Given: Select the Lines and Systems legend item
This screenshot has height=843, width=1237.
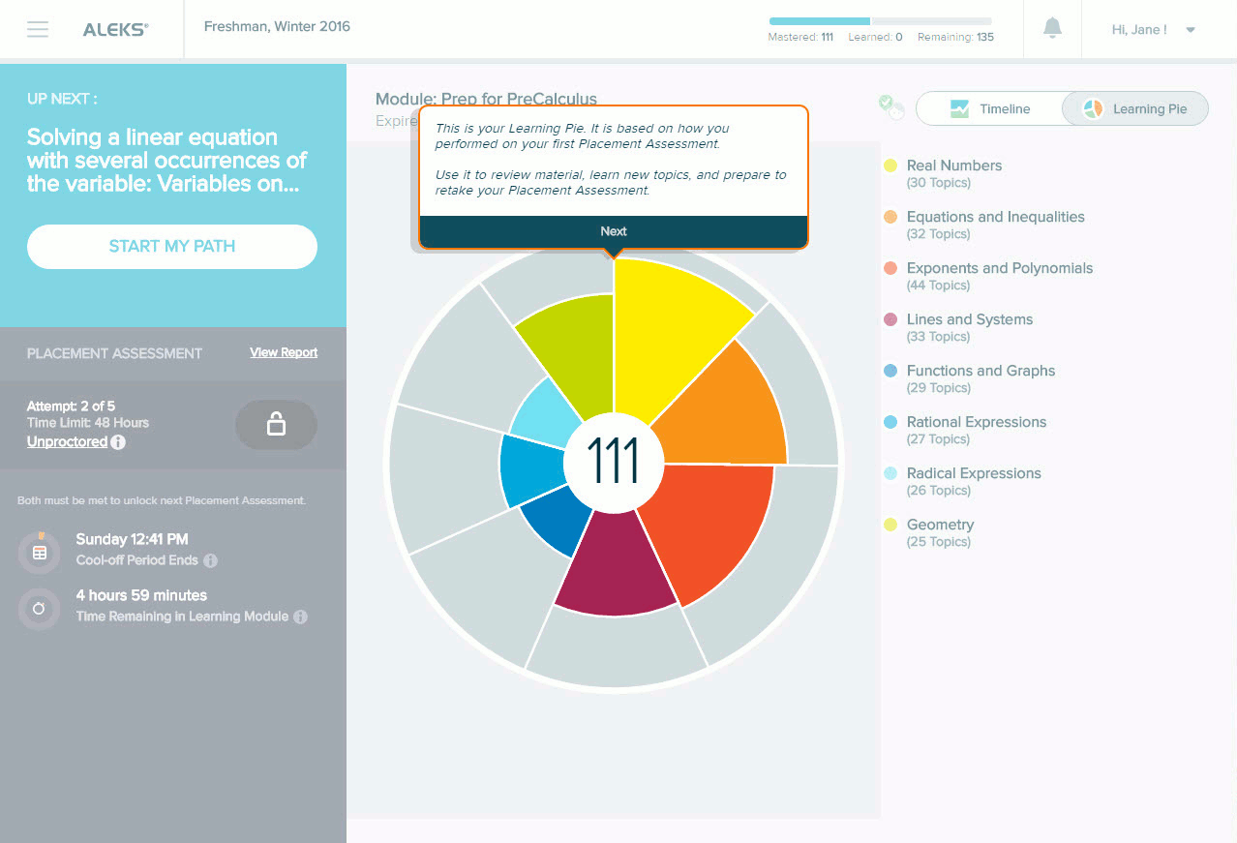Looking at the screenshot, I should point(958,327).
